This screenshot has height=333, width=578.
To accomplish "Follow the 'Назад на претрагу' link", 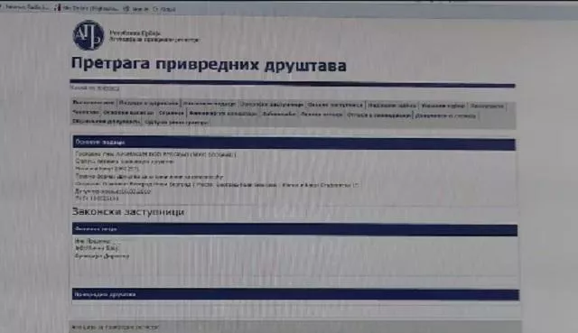I will (x=95, y=88).
